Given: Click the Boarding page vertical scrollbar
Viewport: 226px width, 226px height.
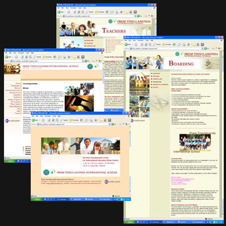Looking at the screenshot, I should coord(223,133).
